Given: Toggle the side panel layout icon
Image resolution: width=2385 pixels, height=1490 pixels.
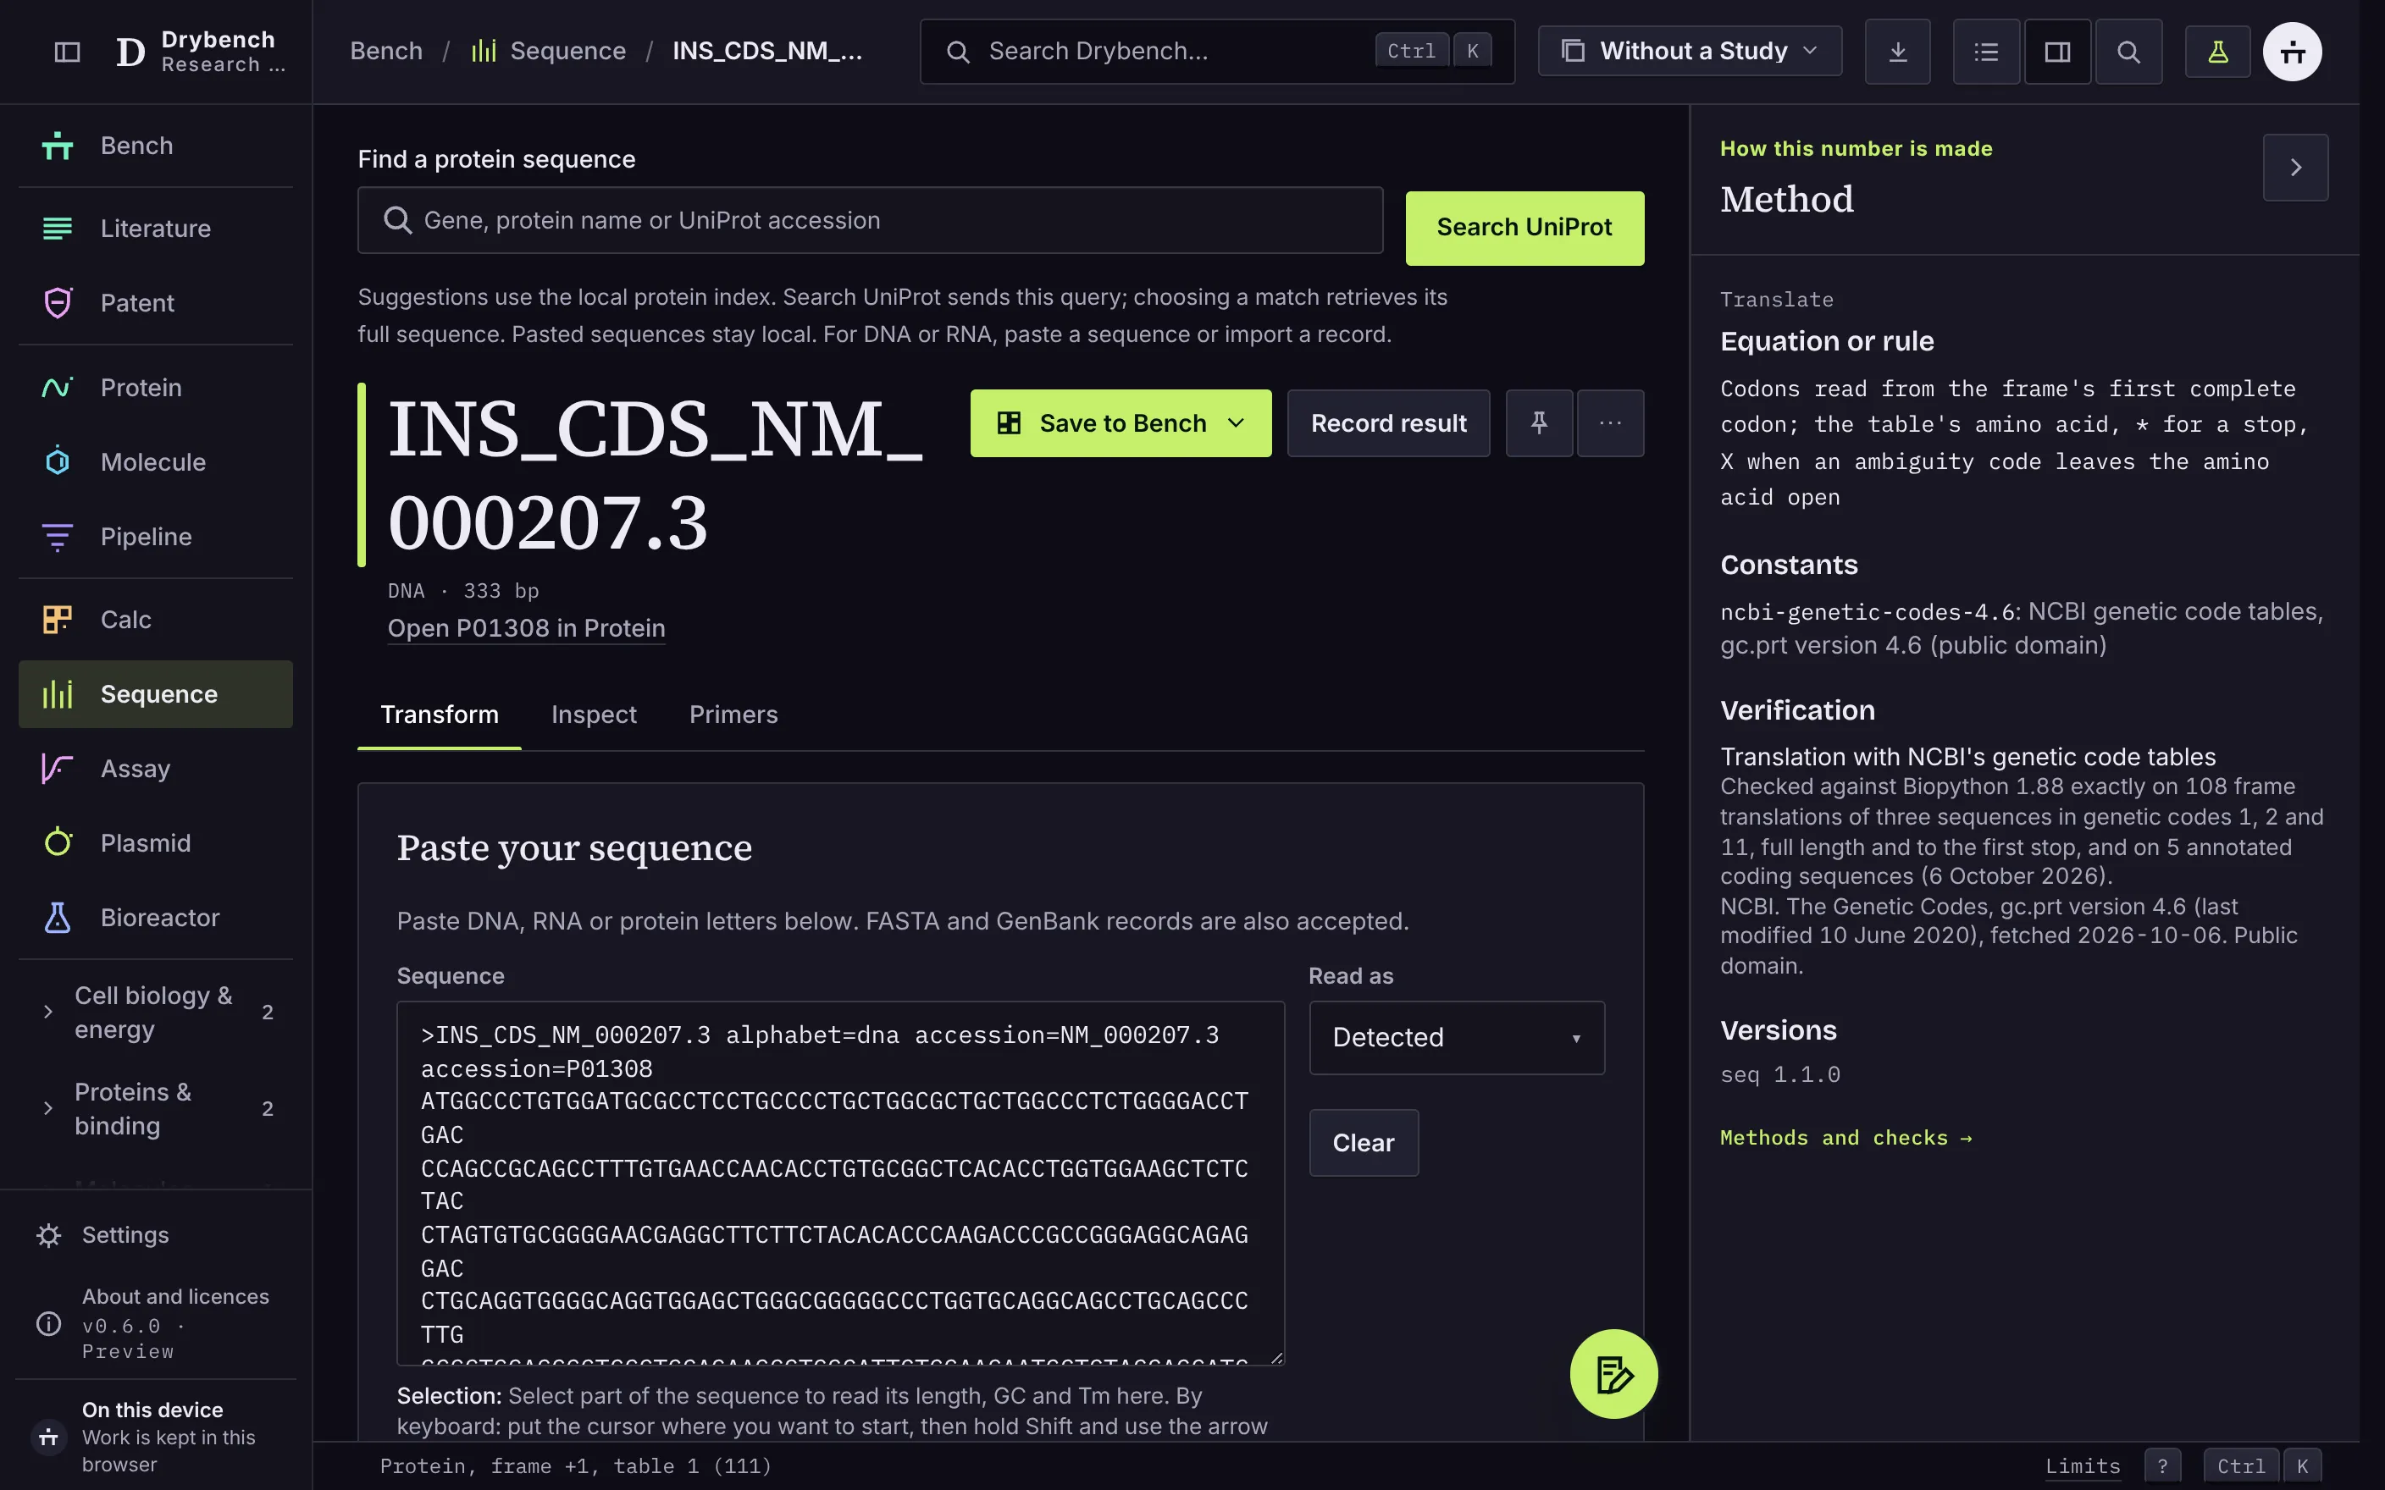Looking at the screenshot, I should tap(2057, 52).
